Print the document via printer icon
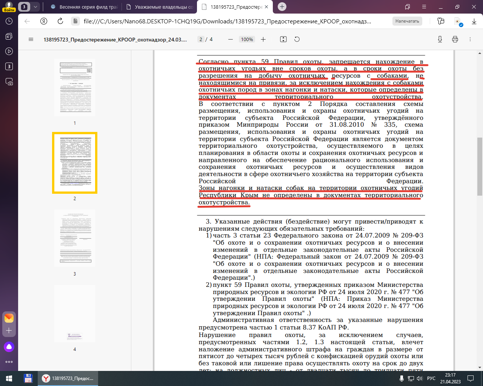Image resolution: width=483 pixels, height=386 pixels. pos(455,39)
